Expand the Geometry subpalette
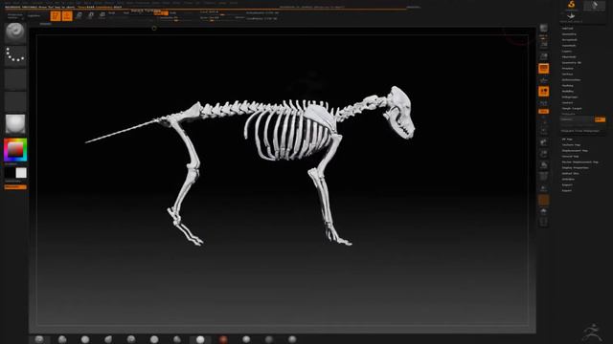The image size is (613, 344). click(x=569, y=34)
